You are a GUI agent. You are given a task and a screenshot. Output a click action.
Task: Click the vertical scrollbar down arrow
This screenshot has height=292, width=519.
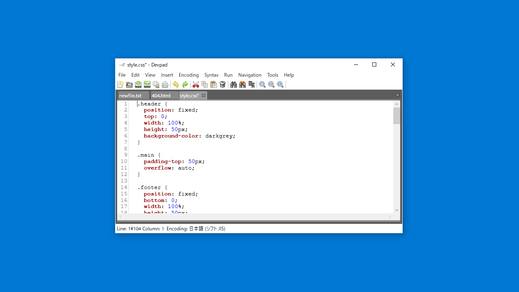tap(397, 210)
